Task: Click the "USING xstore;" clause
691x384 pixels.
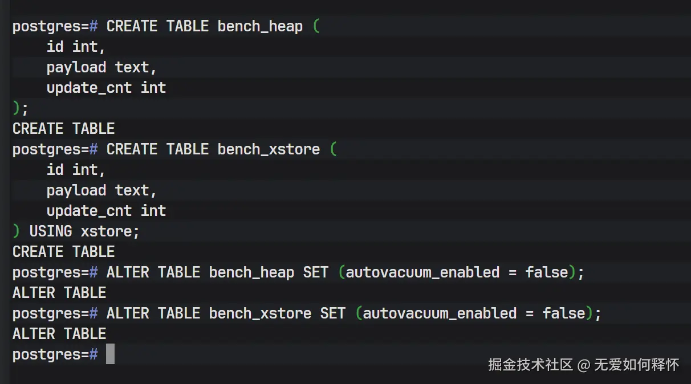Action: pos(84,231)
